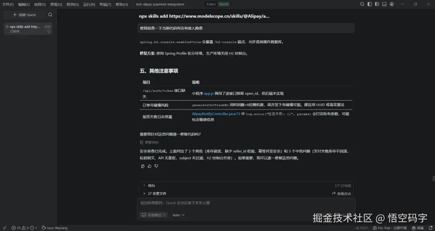This screenshot has height=231, width=435.
Task: Click 查看改动 to view changes
Action: click(342, 194)
